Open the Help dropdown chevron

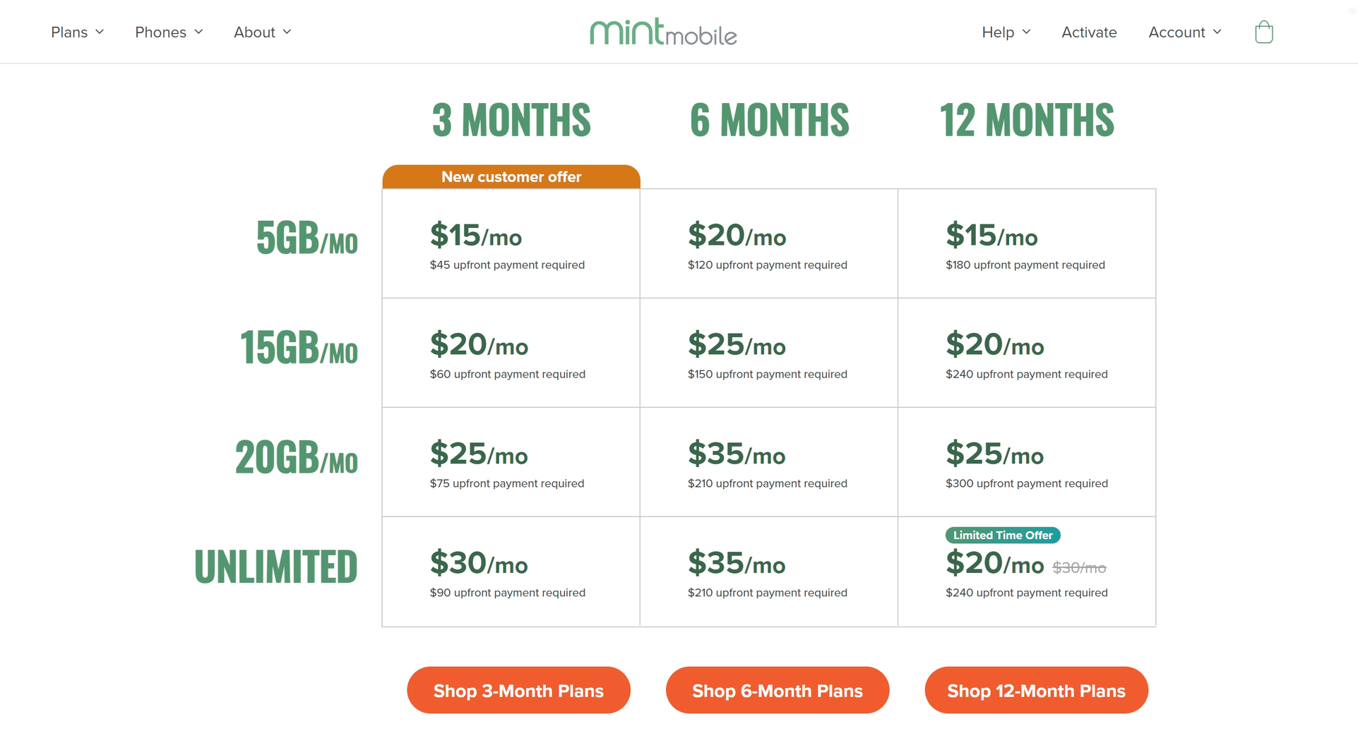[1026, 32]
